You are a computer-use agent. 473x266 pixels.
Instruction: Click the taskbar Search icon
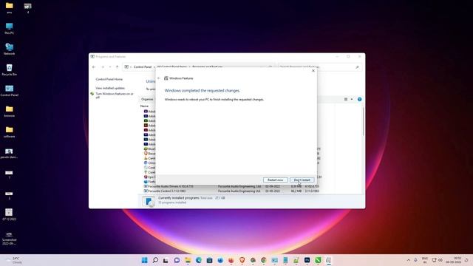(x=155, y=260)
